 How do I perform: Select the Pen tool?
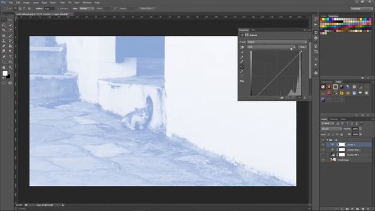click(4, 57)
